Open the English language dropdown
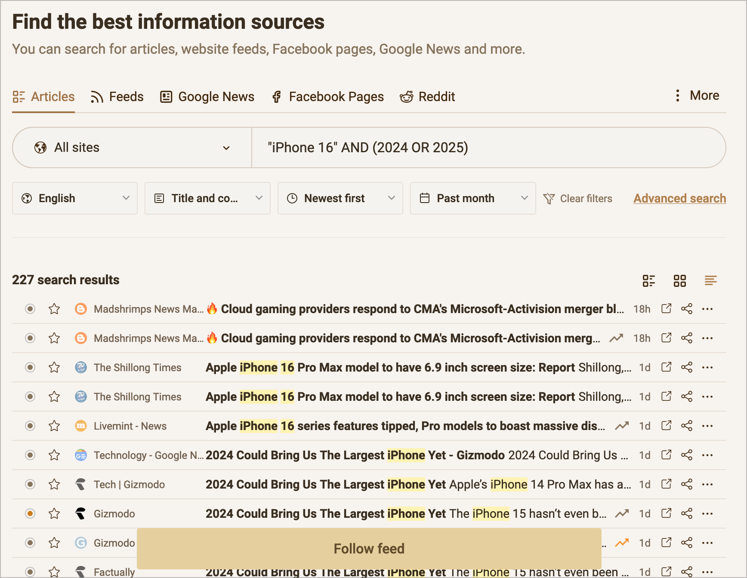747x578 pixels. pos(74,198)
